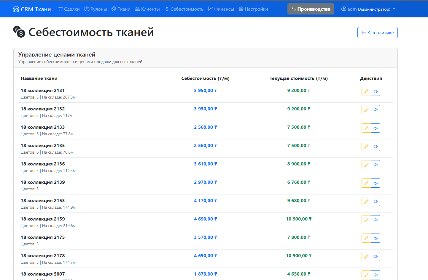The width and height of the screenshot is (428, 280).
Task: Navigate to the Ткани page
Action: [121, 9]
